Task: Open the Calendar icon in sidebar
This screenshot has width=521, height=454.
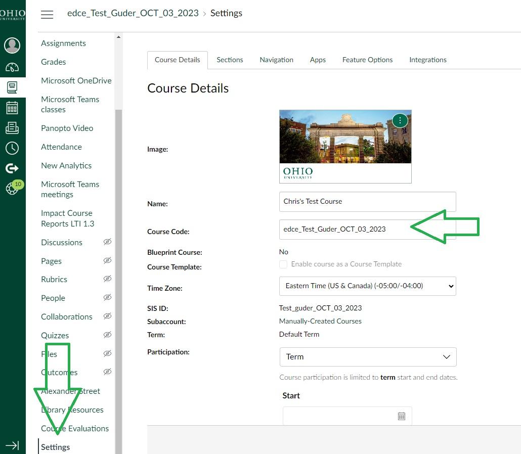Action: tap(12, 107)
